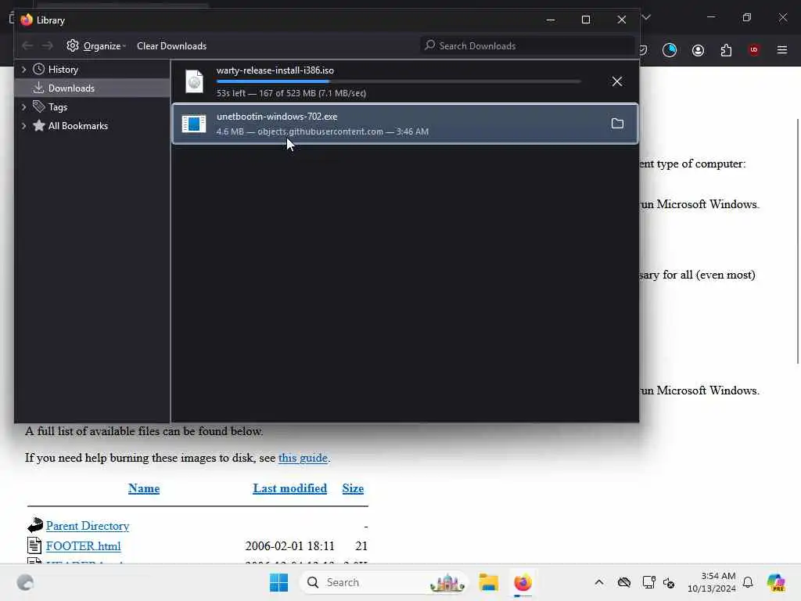The width and height of the screenshot is (801, 601).
Task: Open the Copilot preview taskbar icon
Action: coord(776,582)
